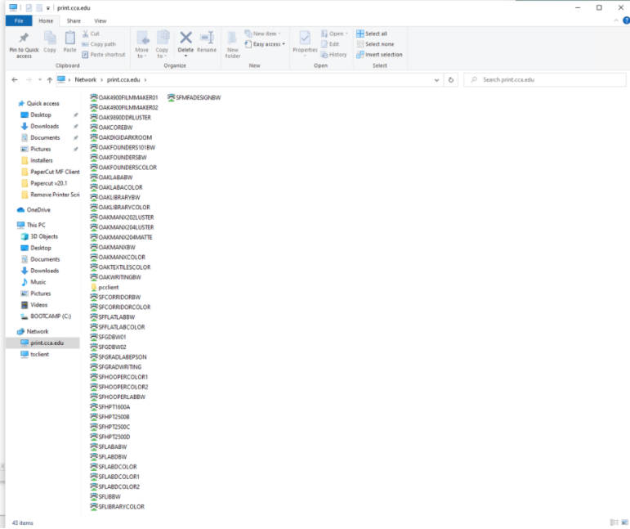The width and height of the screenshot is (630, 529).
Task: Open Music under This PC
Action: [x=38, y=282]
